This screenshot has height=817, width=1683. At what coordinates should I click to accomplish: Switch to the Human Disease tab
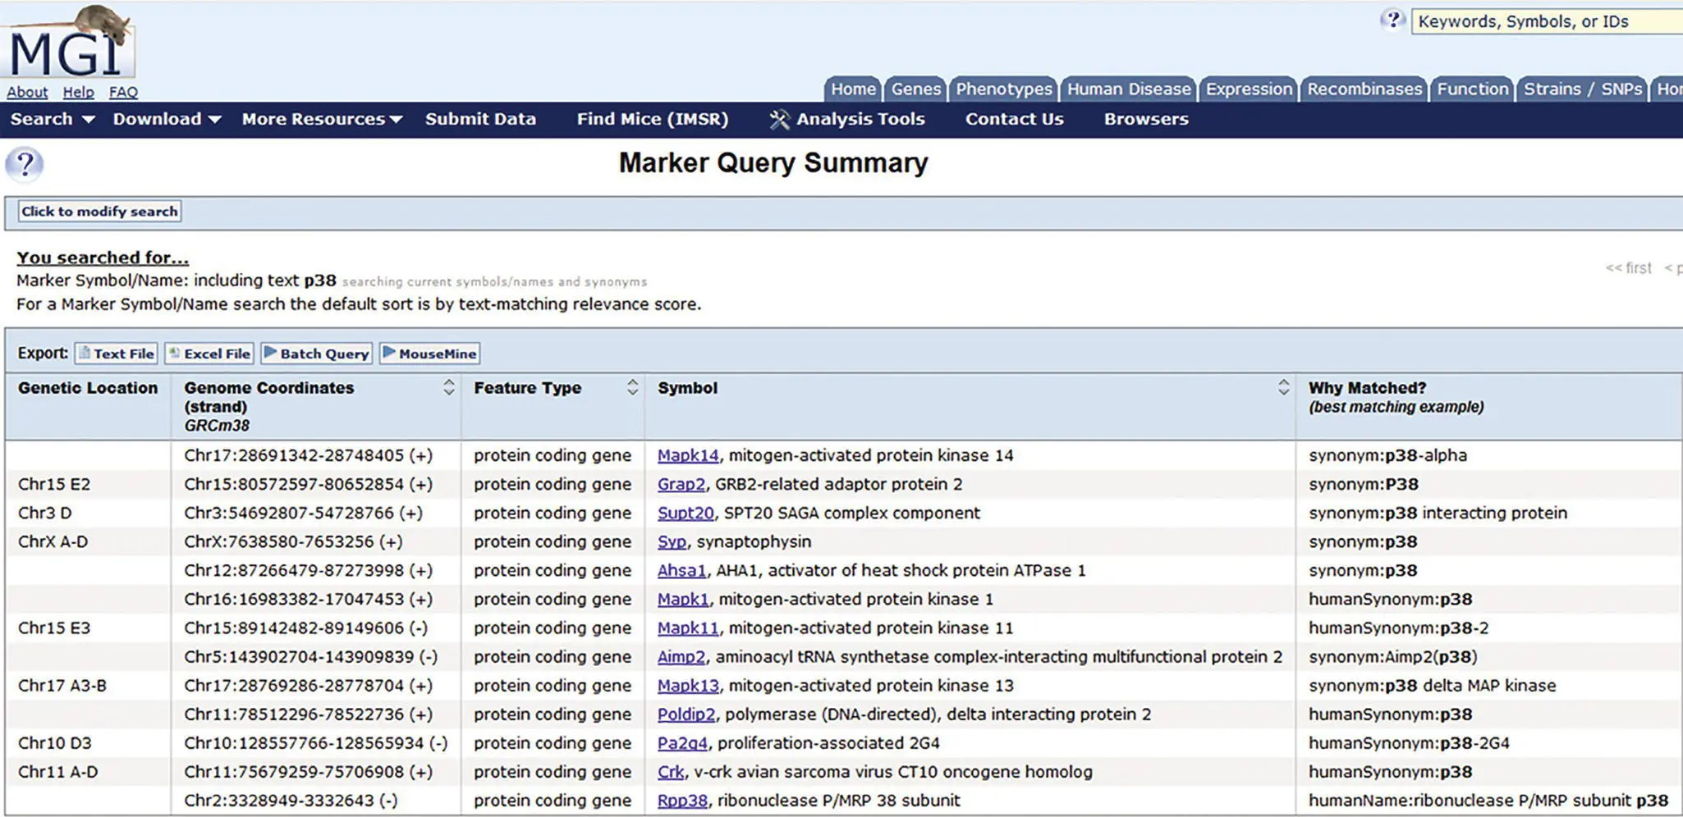coord(1129,89)
